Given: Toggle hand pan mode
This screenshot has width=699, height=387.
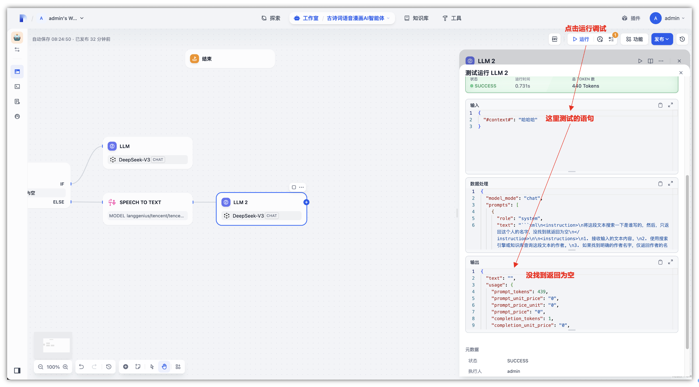Looking at the screenshot, I should (x=164, y=367).
